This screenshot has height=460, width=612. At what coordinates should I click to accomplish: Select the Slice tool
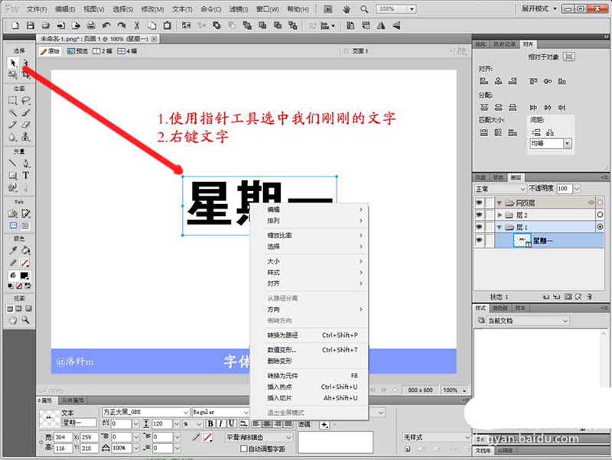click(x=26, y=214)
